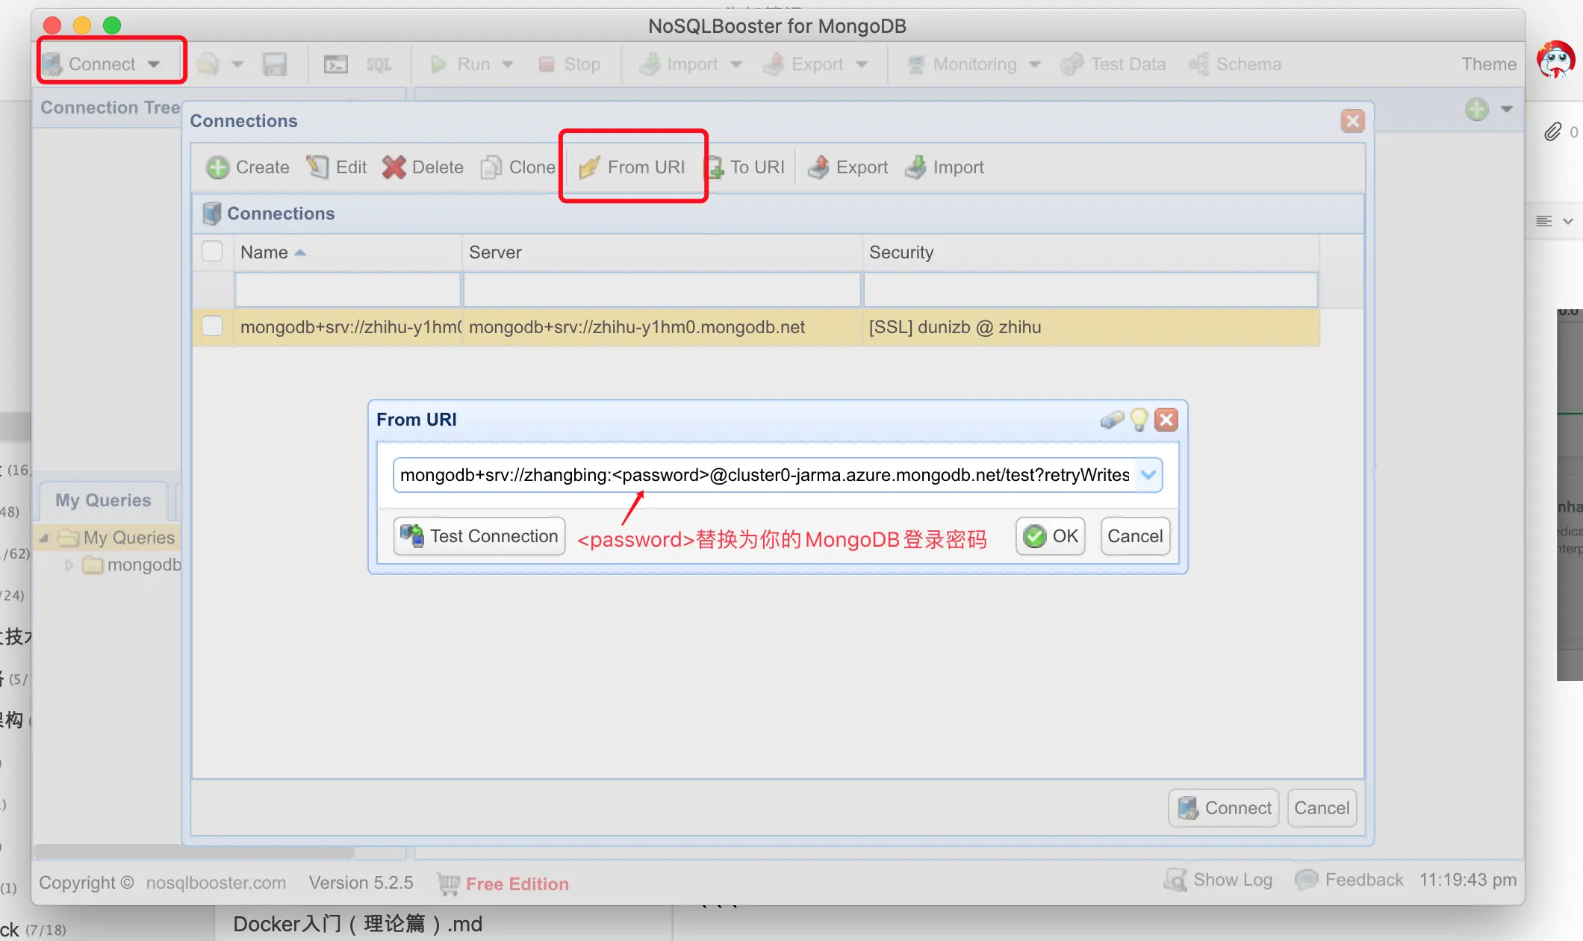
Task: Expand the Connect dropdown arrow in main toolbar
Action: pos(154,64)
